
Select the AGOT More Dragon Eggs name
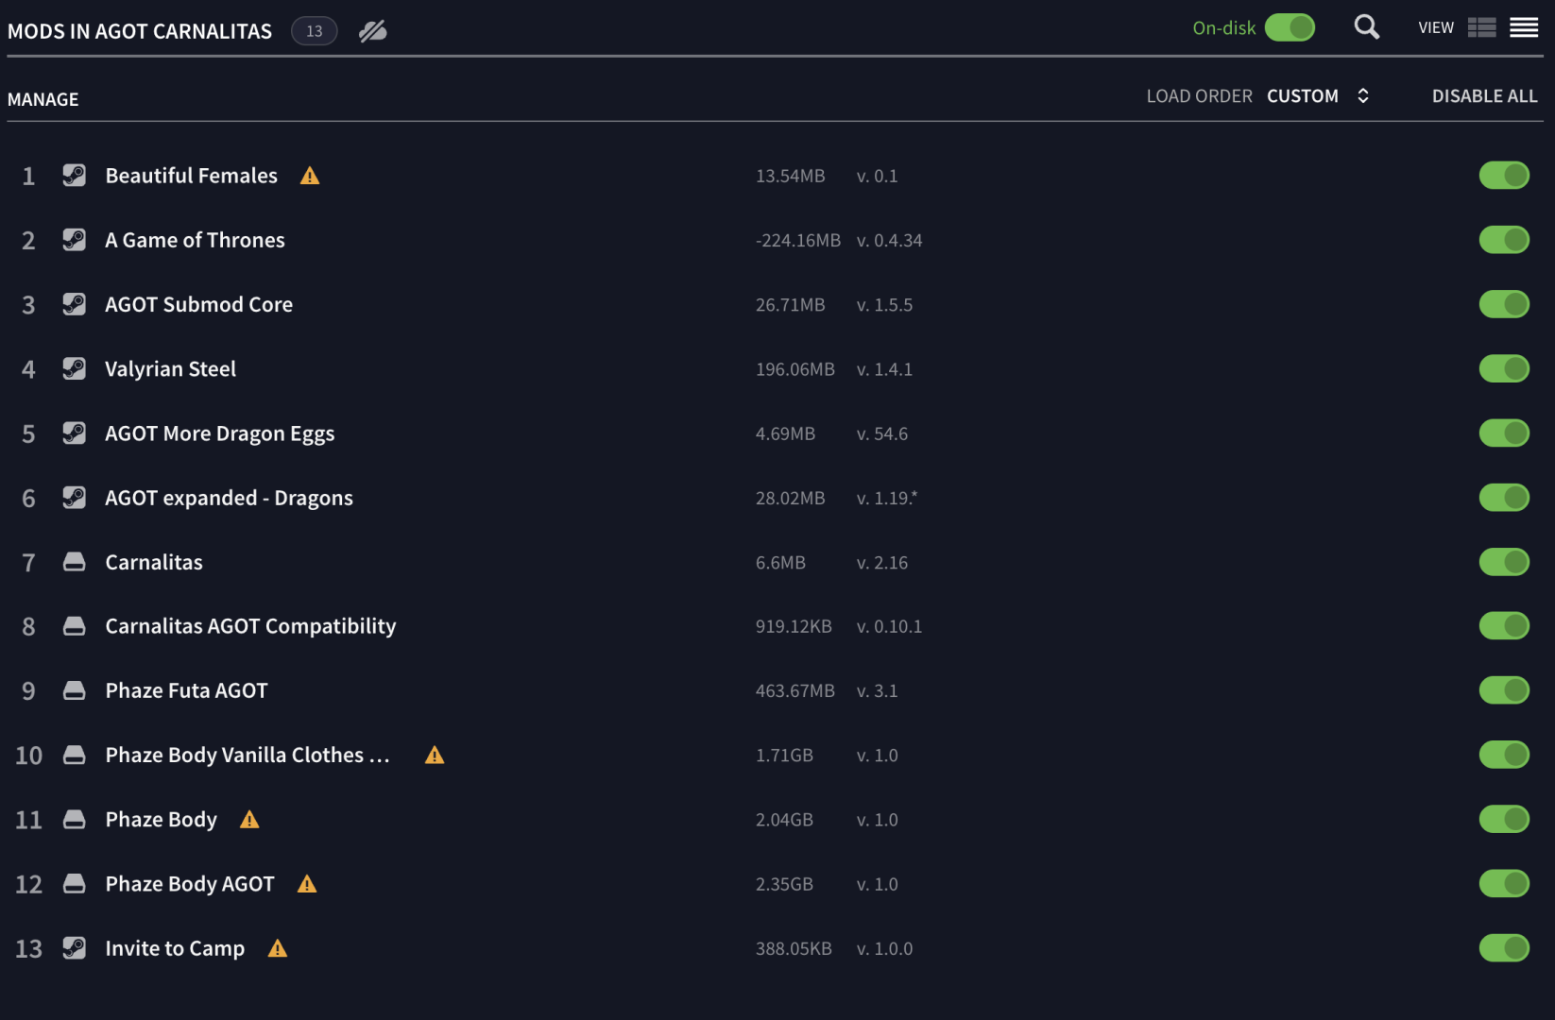(x=220, y=433)
